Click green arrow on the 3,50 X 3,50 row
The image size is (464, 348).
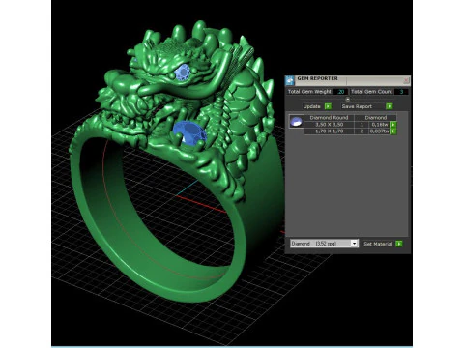click(x=393, y=125)
